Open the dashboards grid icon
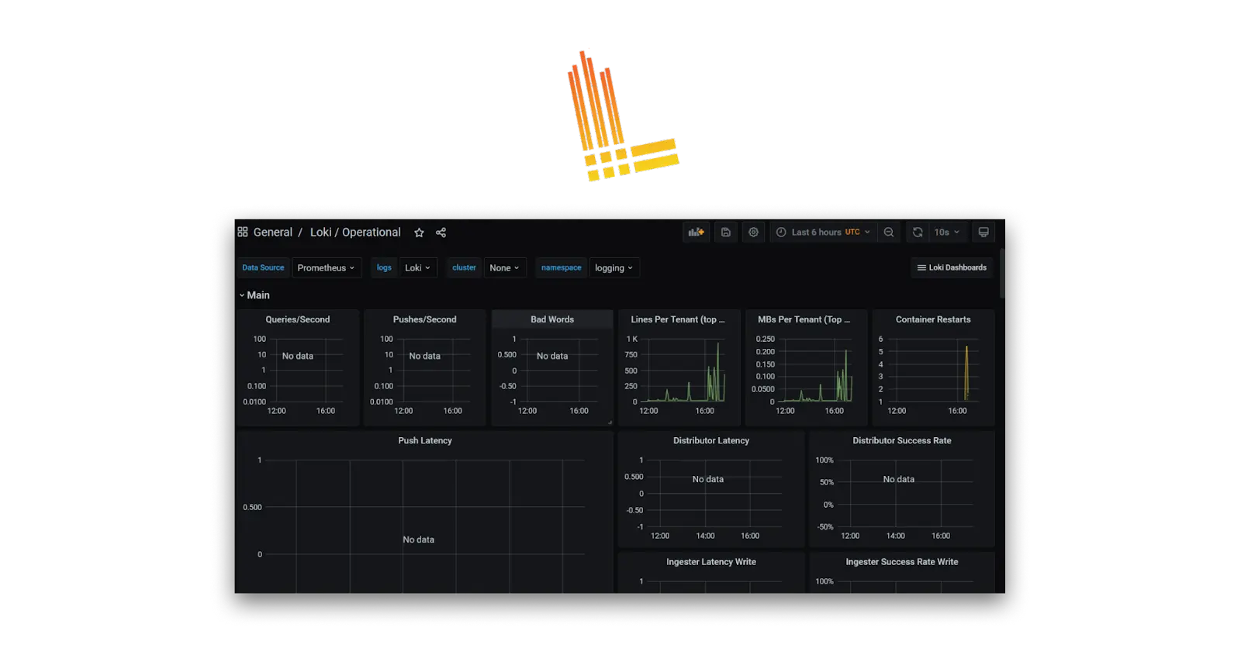The width and height of the screenshot is (1241, 648). click(243, 232)
